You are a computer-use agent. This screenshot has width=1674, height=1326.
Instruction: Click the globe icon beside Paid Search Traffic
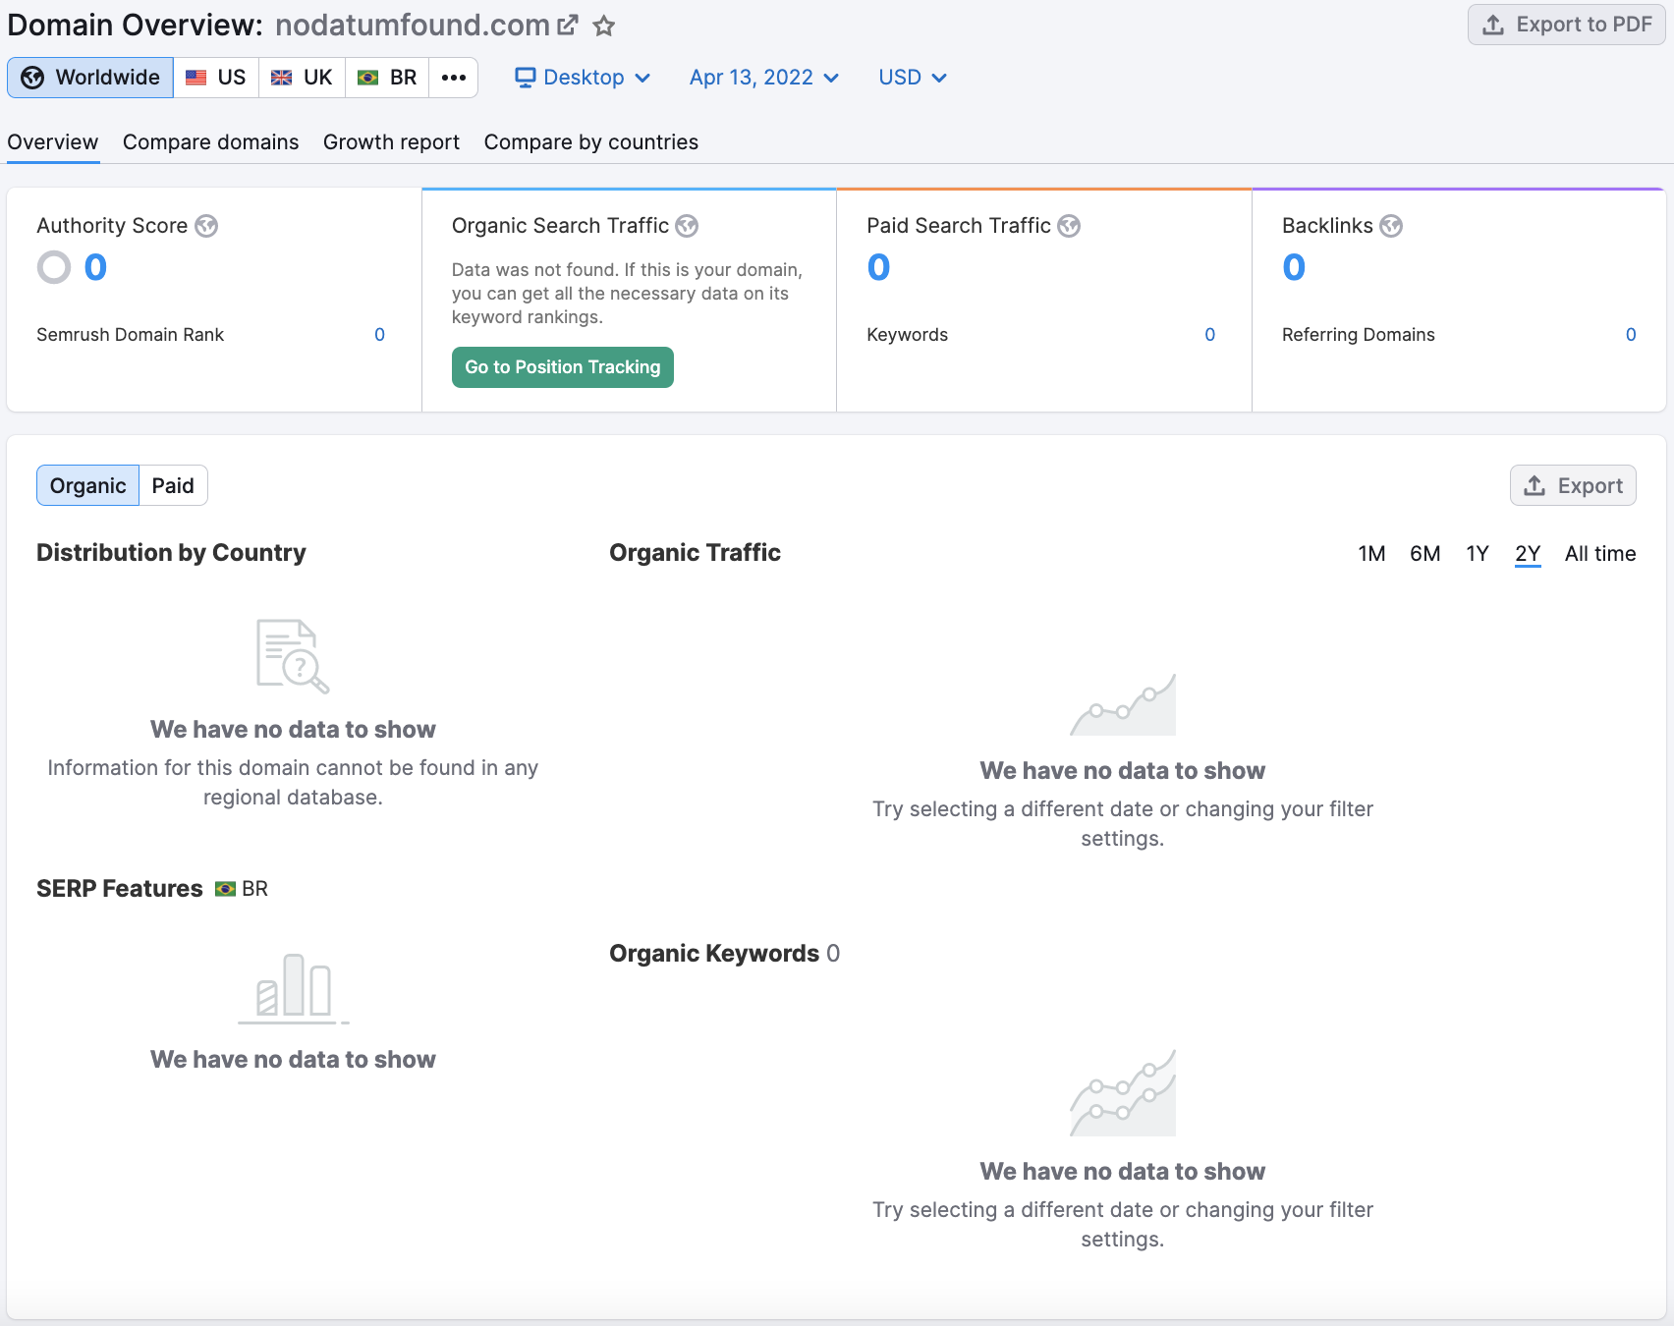click(1069, 226)
